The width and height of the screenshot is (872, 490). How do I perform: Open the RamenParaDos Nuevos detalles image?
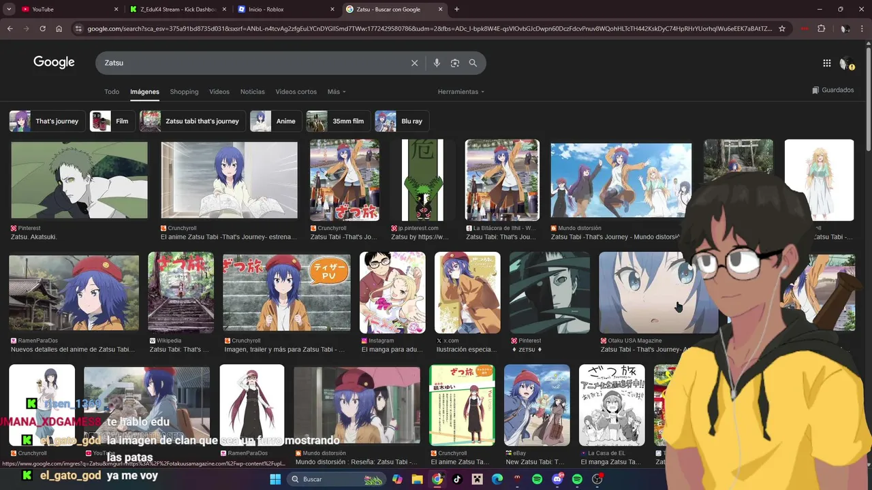point(74,293)
